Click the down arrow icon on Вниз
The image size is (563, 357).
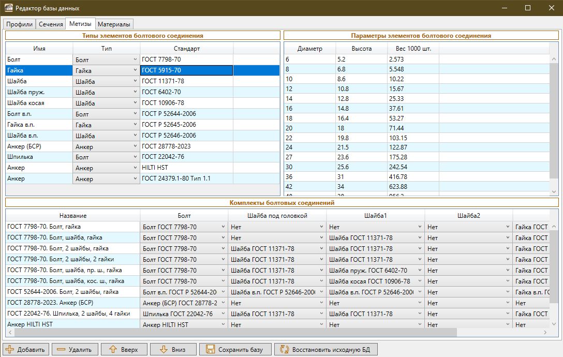coord(164,349)
